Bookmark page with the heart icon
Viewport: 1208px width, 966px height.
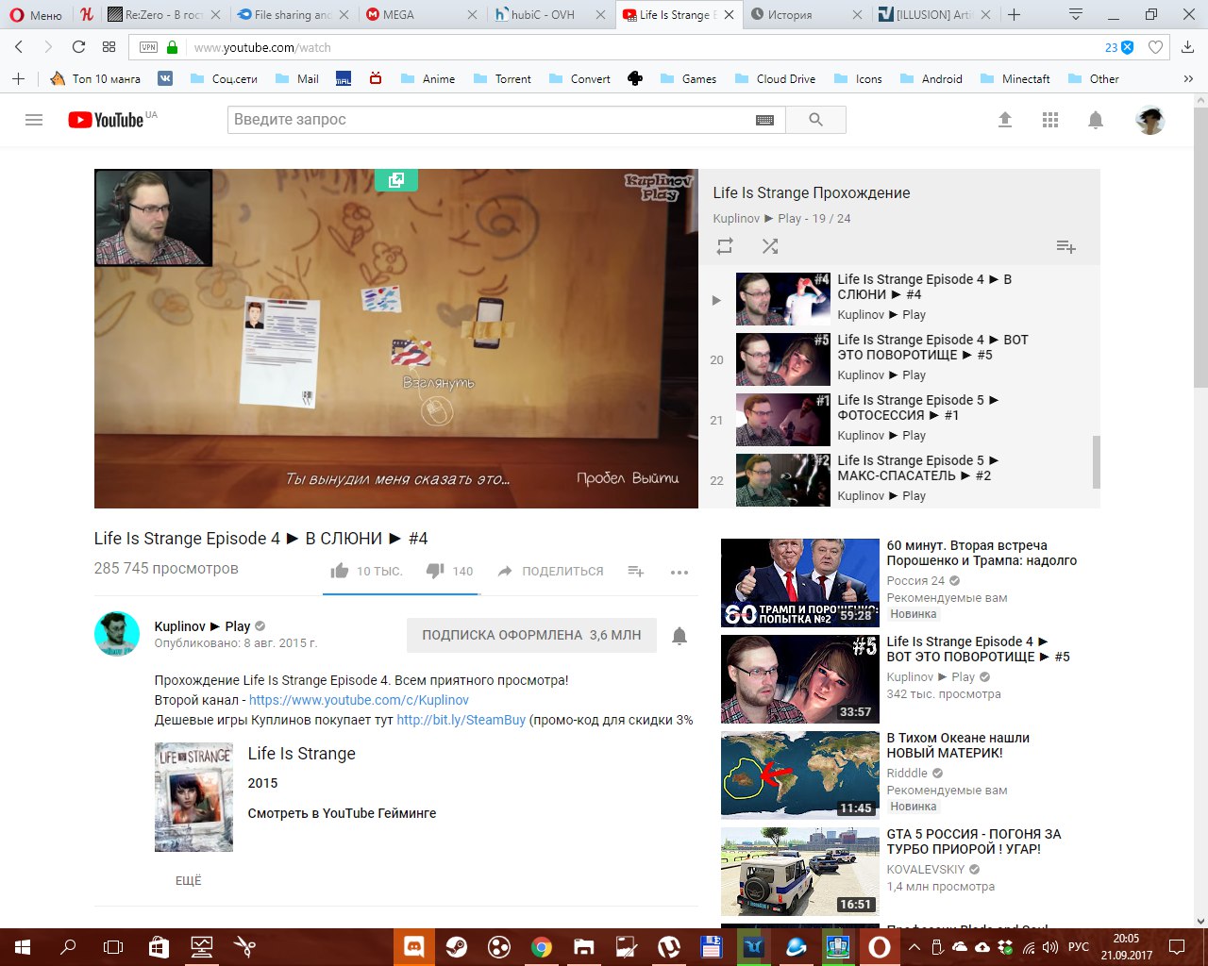1155,47
